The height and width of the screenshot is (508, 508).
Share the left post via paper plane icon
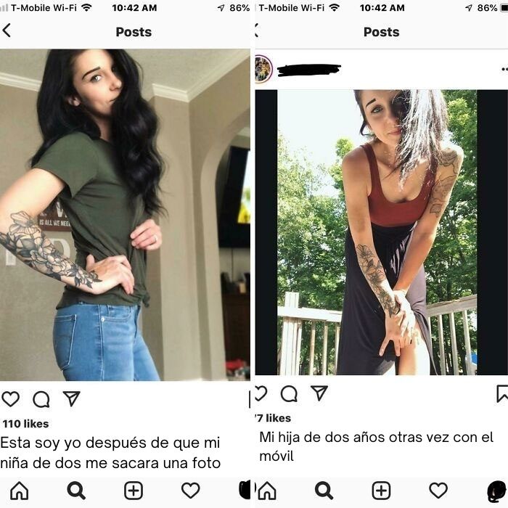71,399
